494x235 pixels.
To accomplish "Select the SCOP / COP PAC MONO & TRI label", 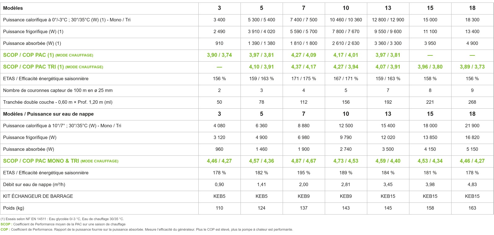I will click(x=61, y=161).
